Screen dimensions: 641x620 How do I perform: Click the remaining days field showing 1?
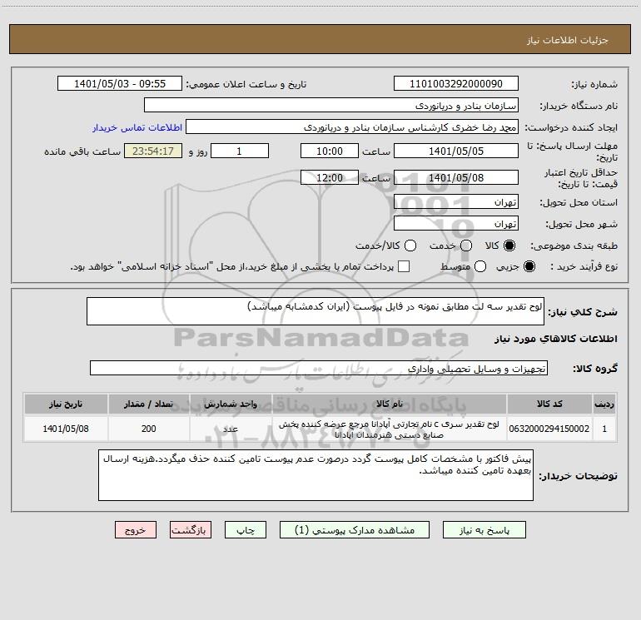coord(240,151)
